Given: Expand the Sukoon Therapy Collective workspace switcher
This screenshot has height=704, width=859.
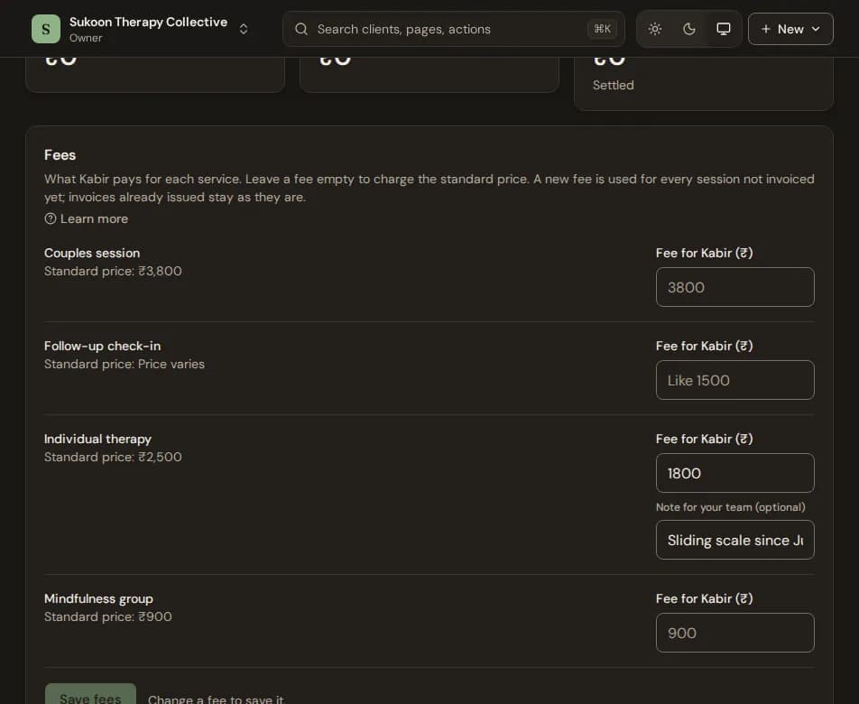Looking at the screenshot, I should coord(244,29).
